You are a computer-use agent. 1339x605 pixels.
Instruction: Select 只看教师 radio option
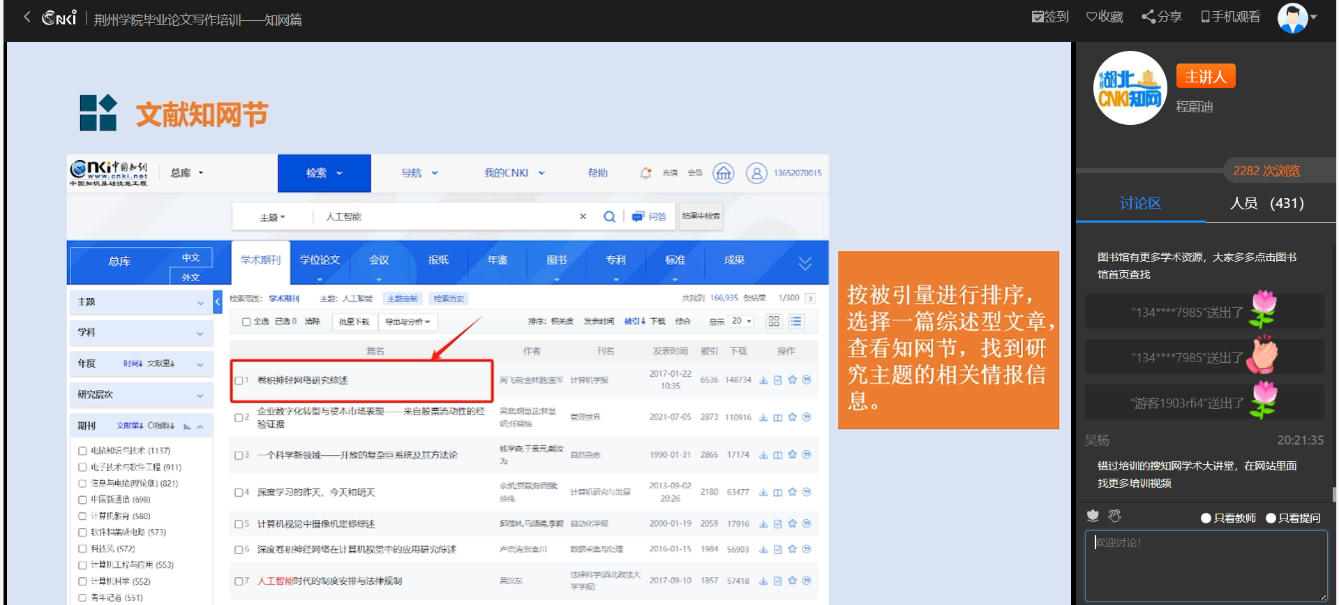pos(1206,518)
